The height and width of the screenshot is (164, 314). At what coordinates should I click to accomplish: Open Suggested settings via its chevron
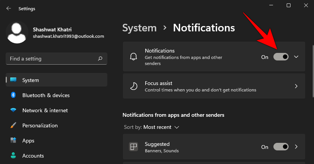296,147
